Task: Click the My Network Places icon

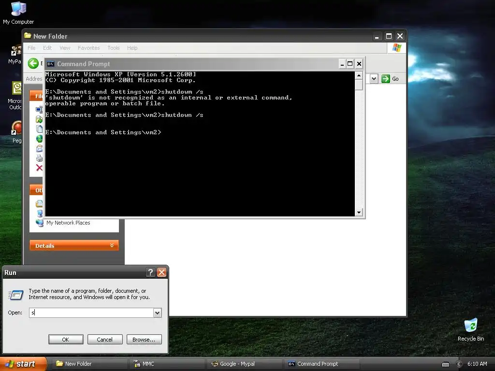Action: coord(40,223)
